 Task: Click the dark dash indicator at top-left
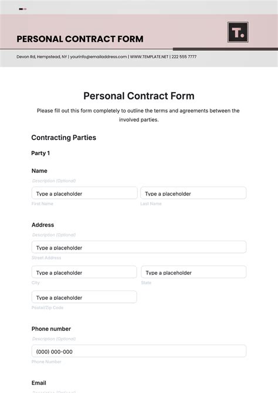21,9
